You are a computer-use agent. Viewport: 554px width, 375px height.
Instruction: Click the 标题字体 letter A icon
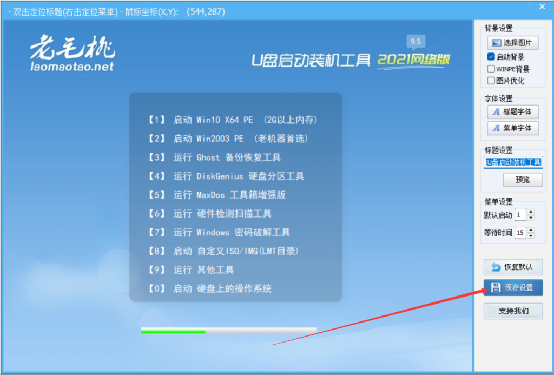coord(496,112)
